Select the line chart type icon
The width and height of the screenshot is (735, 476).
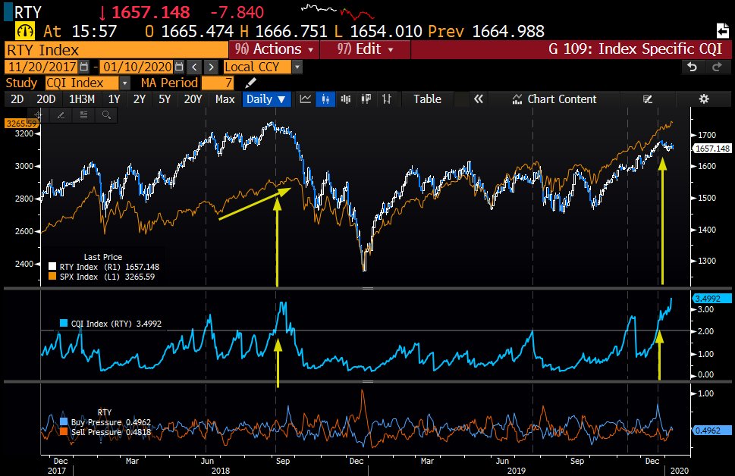(304, 99)
